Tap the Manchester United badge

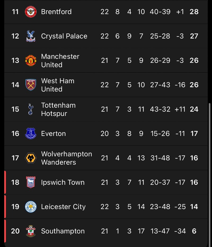point(31,61)
